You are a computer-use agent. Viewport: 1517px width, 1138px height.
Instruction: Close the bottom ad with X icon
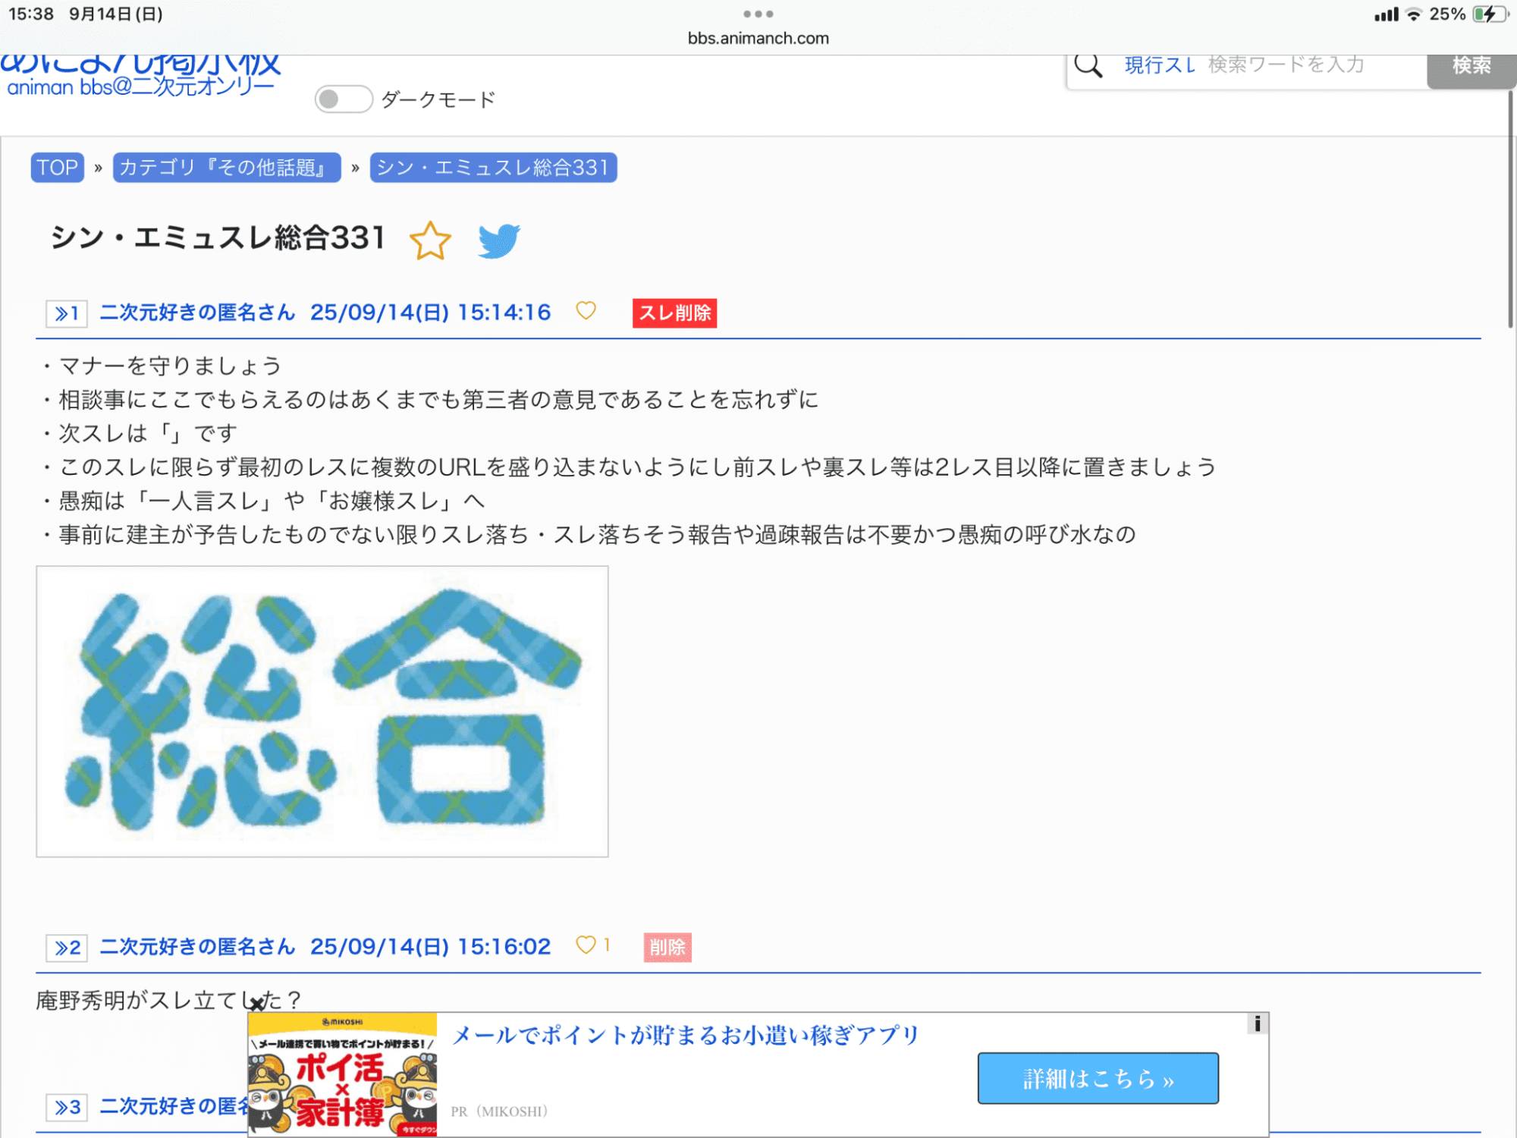coord(257,1004)
